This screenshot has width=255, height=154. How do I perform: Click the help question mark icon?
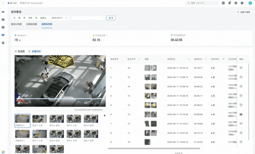(242, 3)
